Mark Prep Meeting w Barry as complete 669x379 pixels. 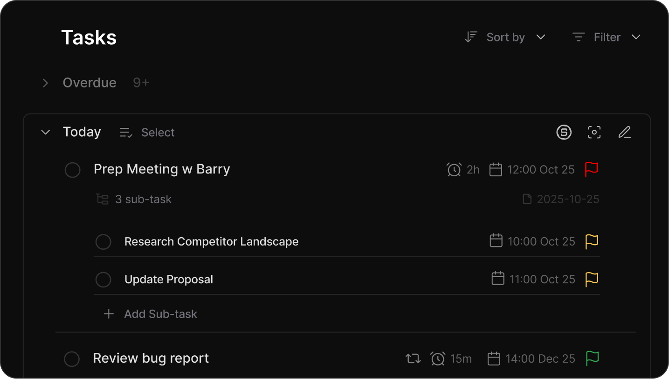(73, 170)
